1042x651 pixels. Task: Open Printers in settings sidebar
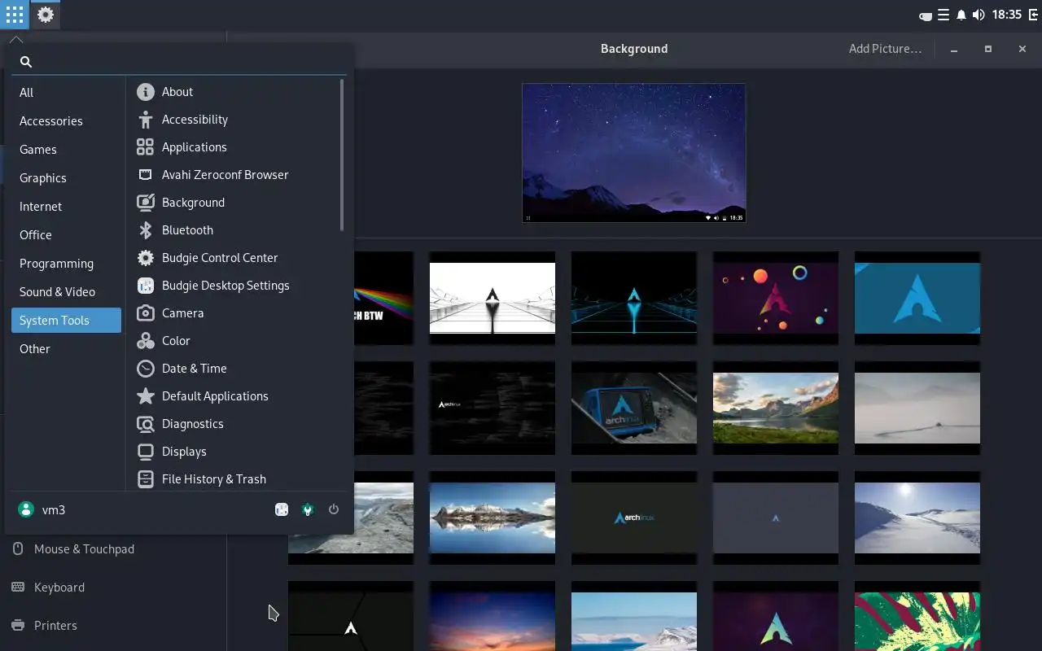point(113,626)
